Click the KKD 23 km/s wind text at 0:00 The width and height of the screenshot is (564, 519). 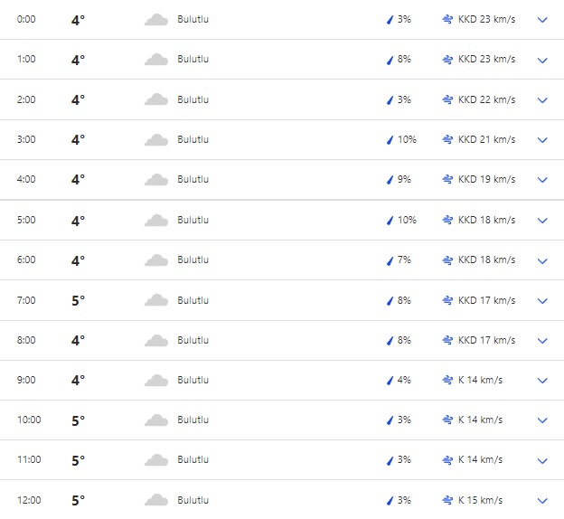click(486, 19)
